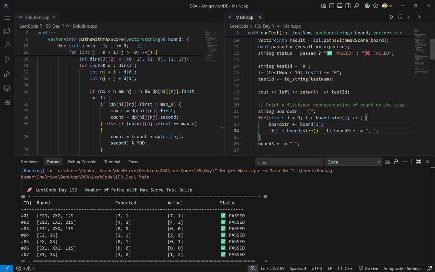Go back with the left arrow

click(x=409, y=17)
